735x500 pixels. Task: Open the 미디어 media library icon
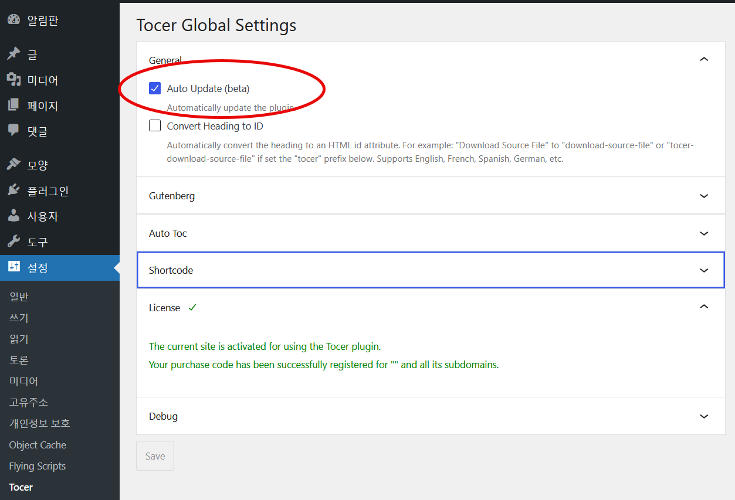click(14, 79)
